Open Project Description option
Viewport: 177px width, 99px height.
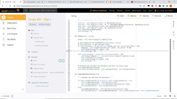tap(38, 76)
